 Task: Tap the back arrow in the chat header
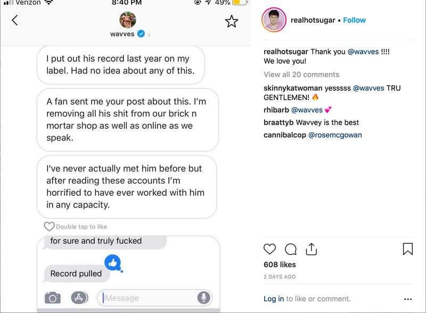(x=15, y=20)
